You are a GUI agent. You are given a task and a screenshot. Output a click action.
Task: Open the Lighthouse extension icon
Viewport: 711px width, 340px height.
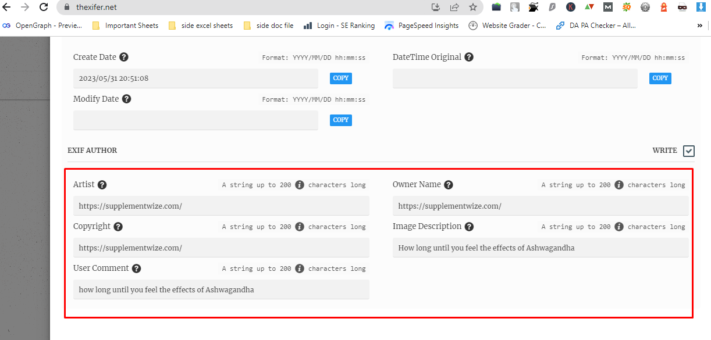click(664, 8)
